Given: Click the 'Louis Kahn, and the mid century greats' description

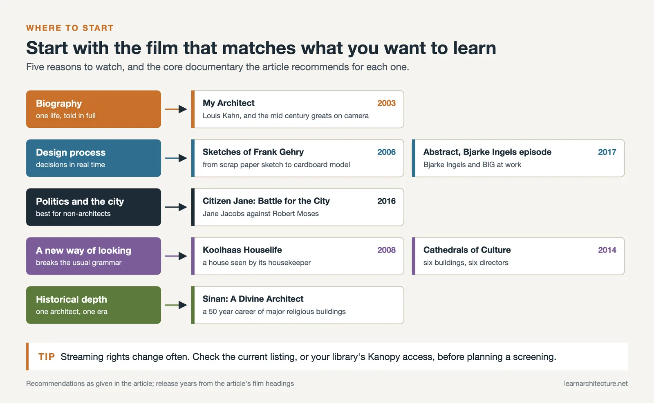Looking at the screenshot, I should [x=286, y=116].
